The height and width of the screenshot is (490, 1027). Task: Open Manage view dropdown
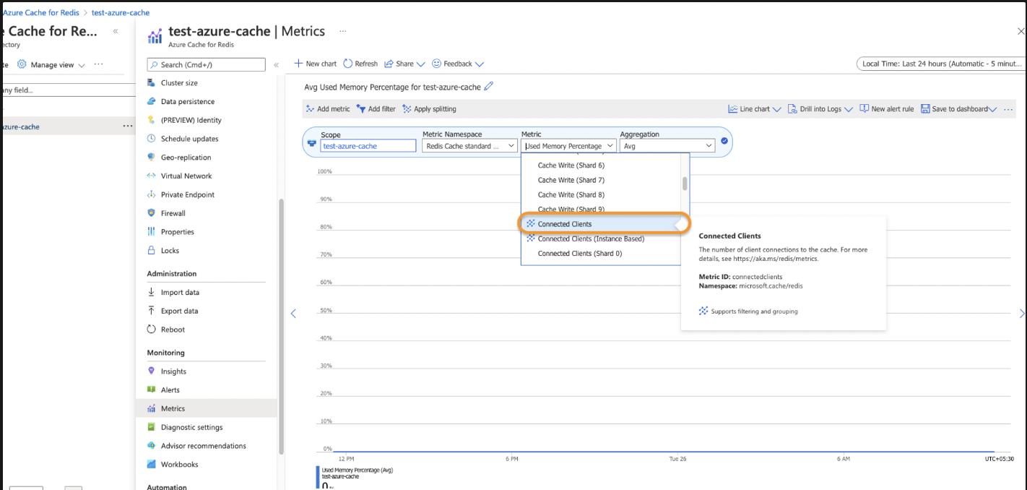[51, 64]
